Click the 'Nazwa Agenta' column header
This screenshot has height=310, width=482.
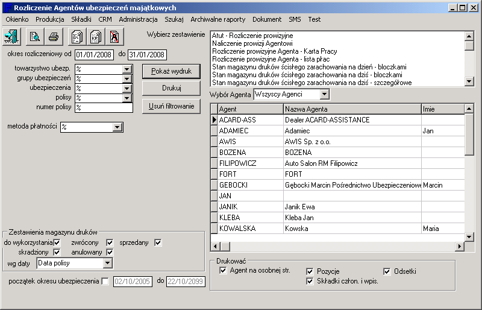[x=352, y=109]
